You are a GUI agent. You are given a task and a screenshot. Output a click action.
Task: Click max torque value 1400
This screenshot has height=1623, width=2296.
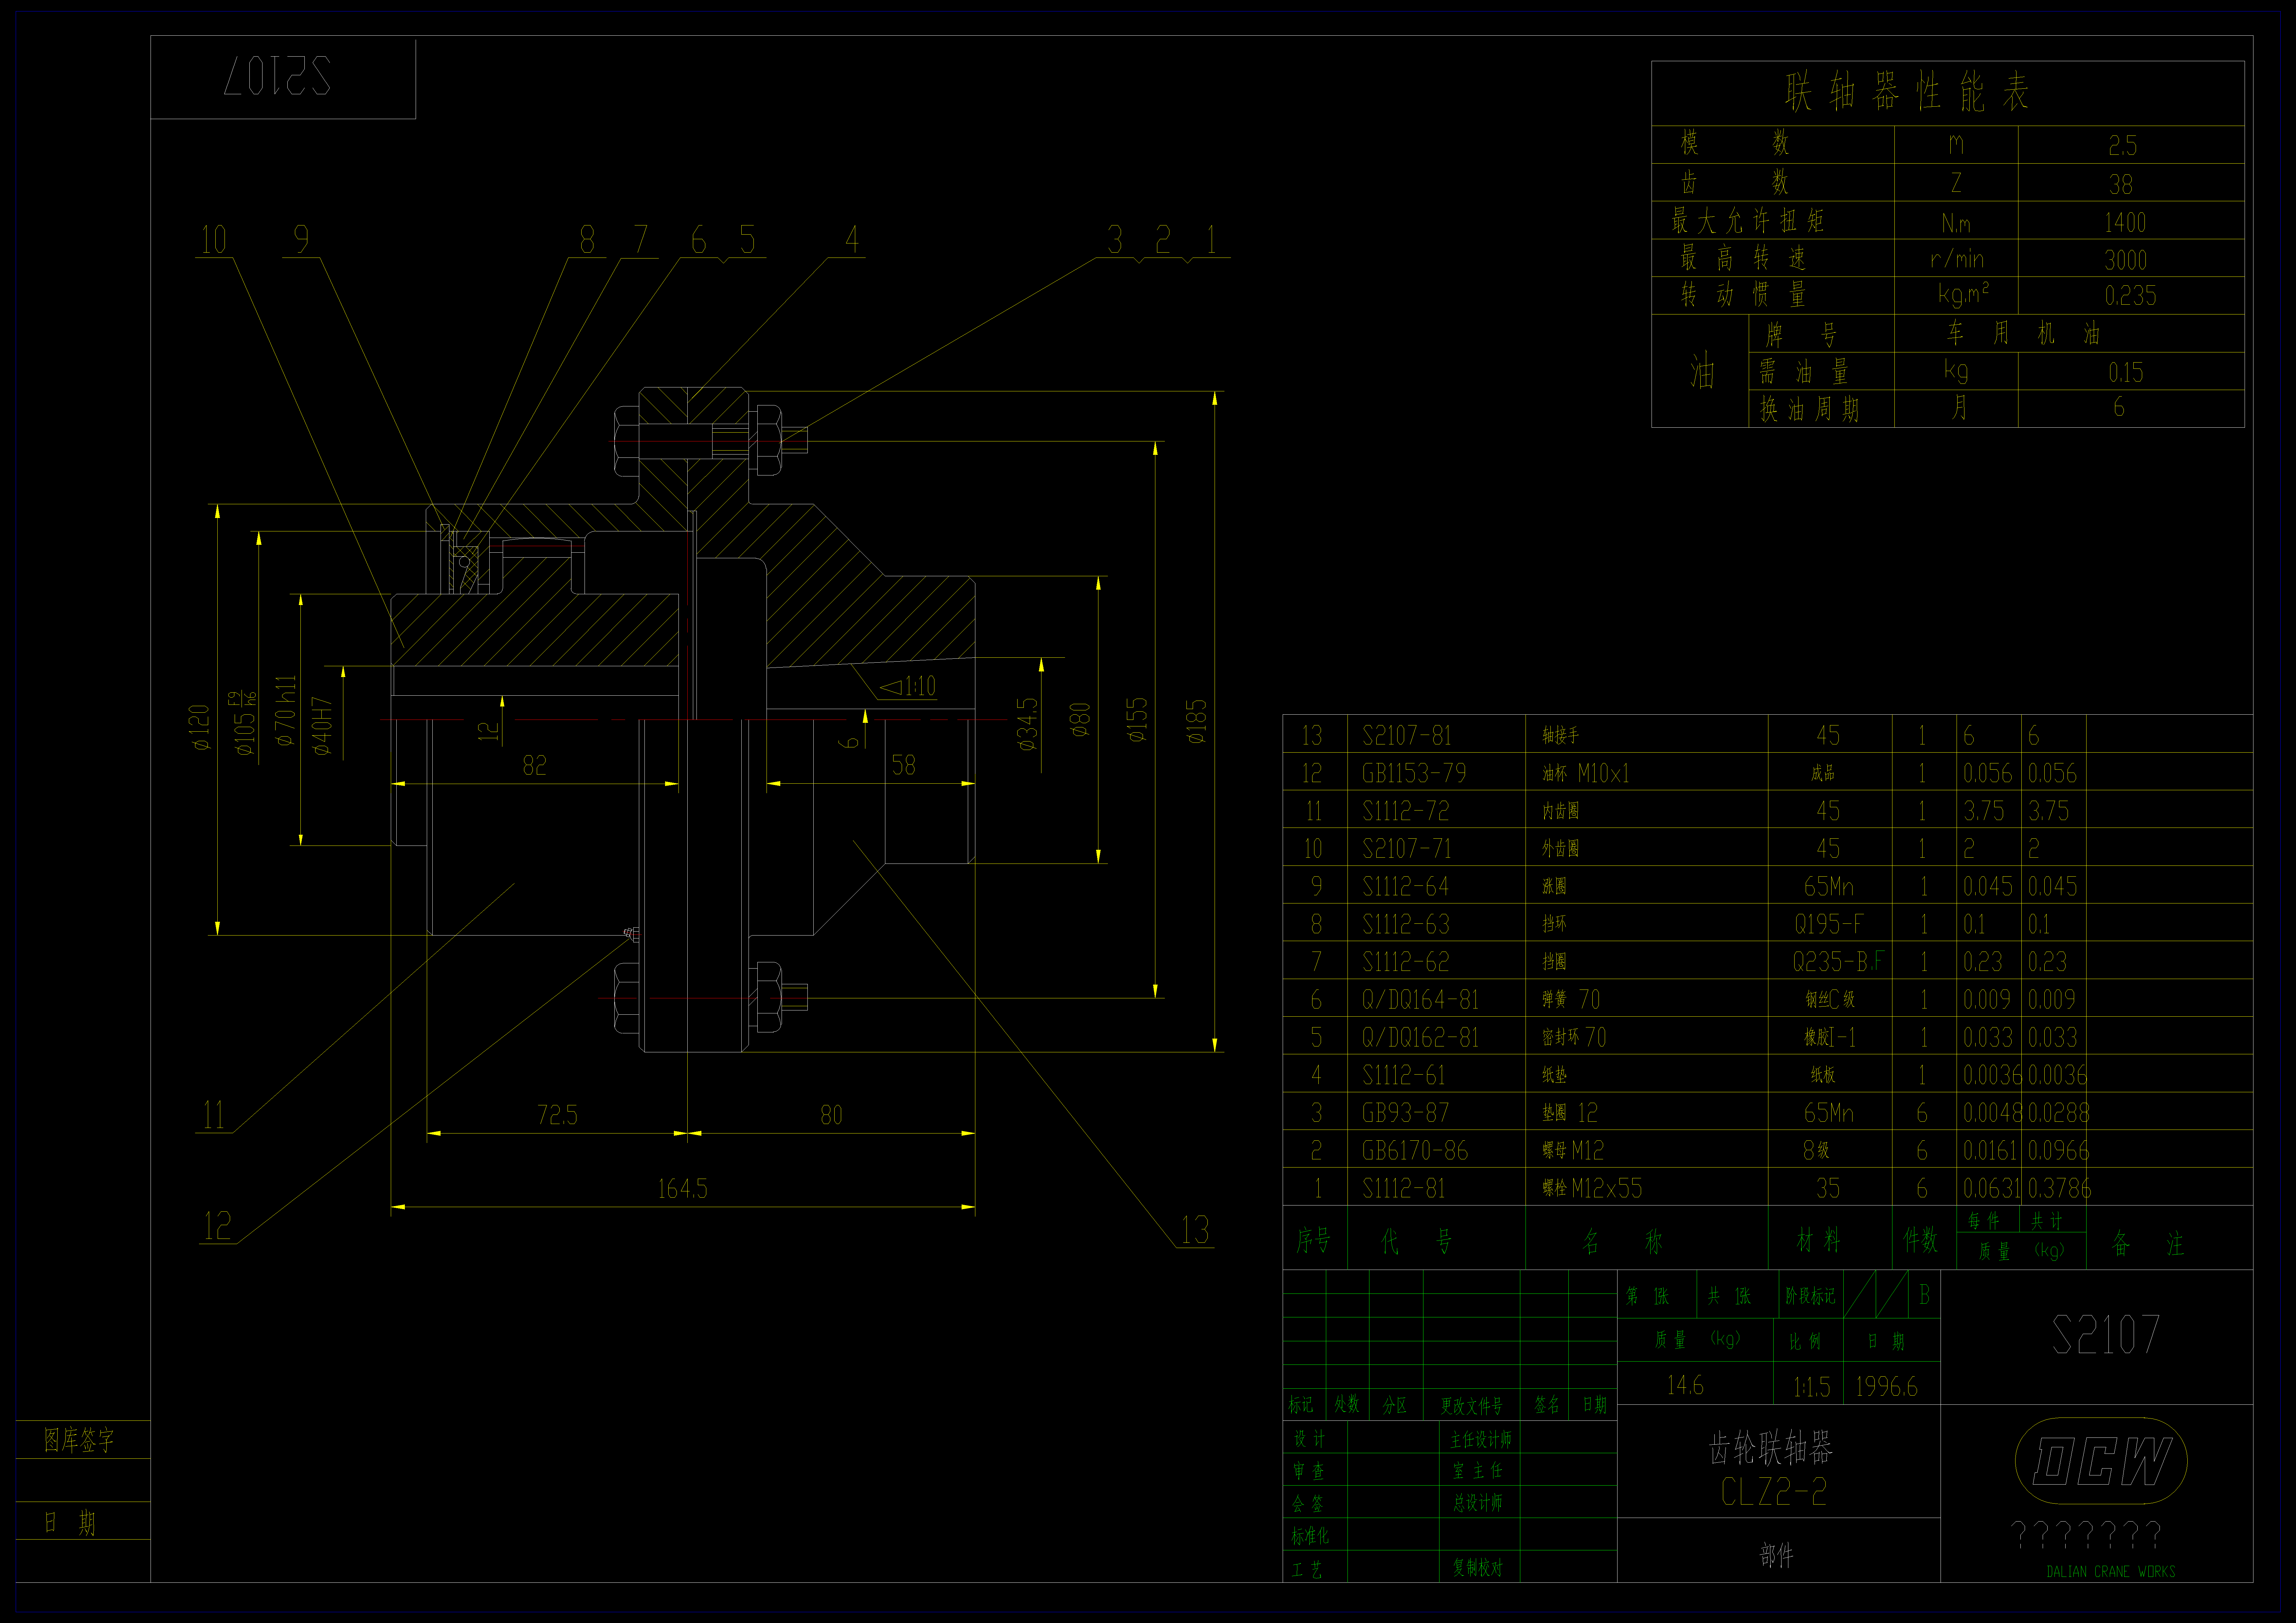point(2125,222)
